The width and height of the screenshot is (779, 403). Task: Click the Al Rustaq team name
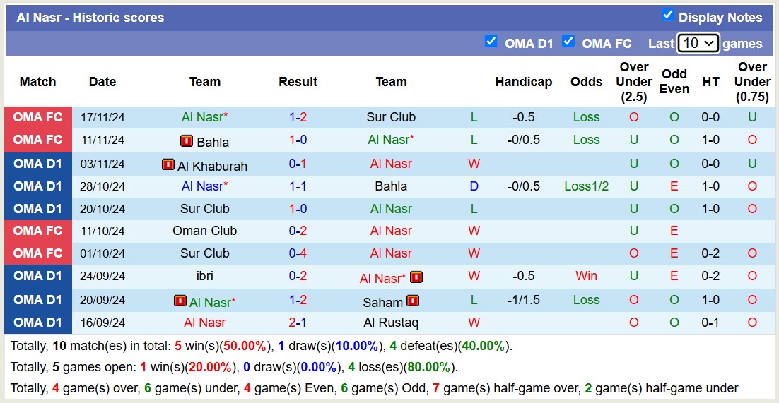[391, 323]
